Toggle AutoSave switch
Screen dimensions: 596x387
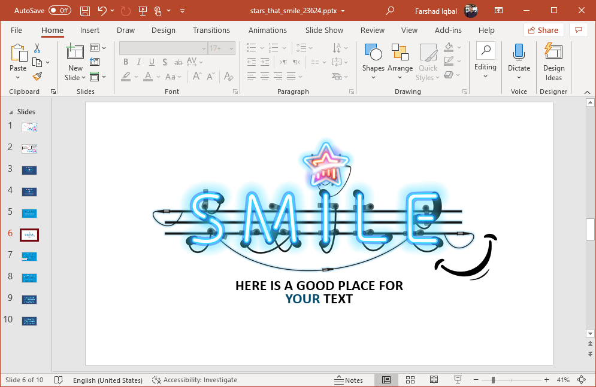pyautogui.click(x=59, y=11)
